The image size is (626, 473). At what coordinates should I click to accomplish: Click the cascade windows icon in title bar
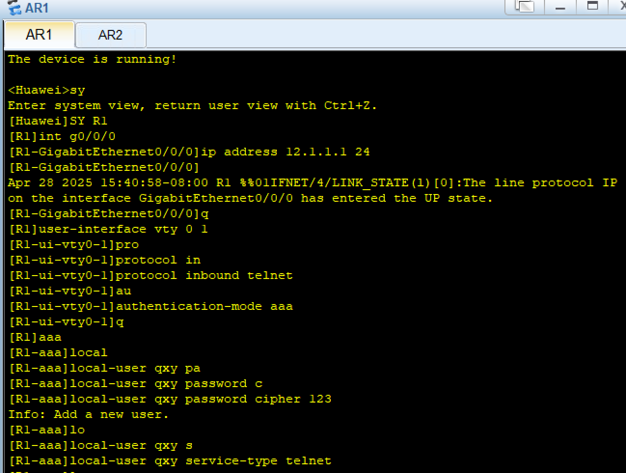point(525,6)
